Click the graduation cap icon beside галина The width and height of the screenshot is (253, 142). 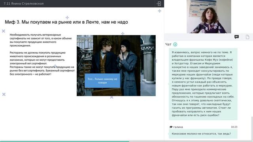coord(171,127)
